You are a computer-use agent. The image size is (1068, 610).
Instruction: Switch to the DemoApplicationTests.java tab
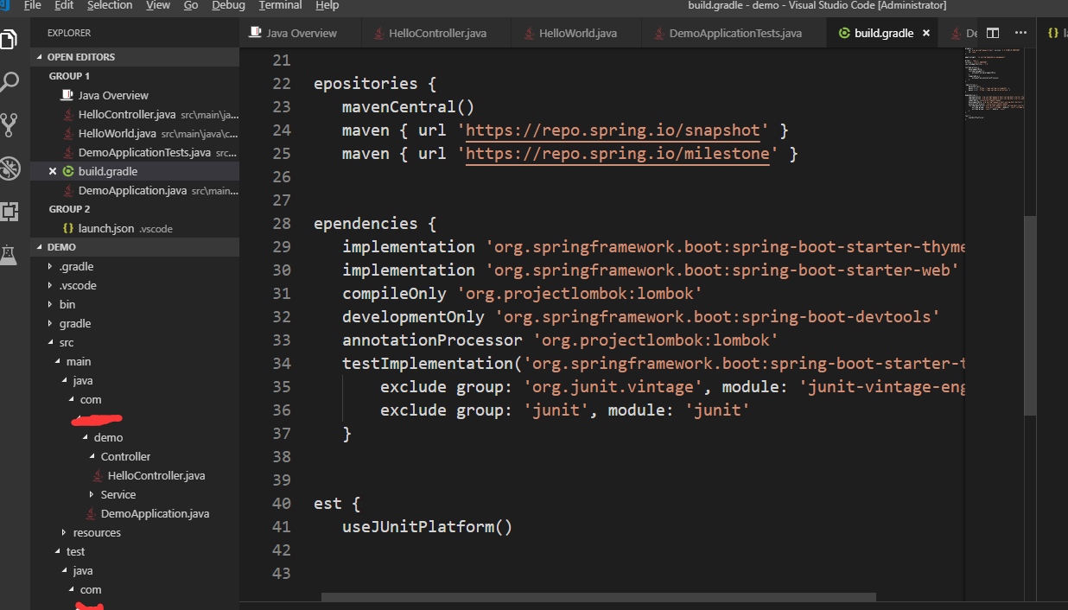tap(734, 33)
